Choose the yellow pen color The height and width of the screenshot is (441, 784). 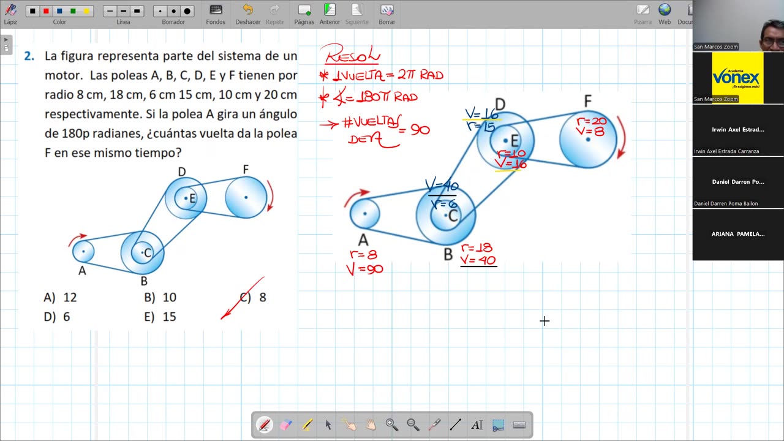click(x=86, y=11)
